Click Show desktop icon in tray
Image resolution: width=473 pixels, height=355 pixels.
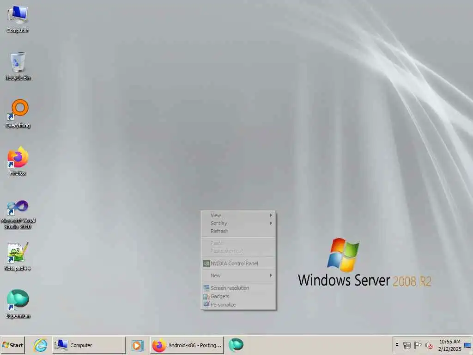(467, 345)
